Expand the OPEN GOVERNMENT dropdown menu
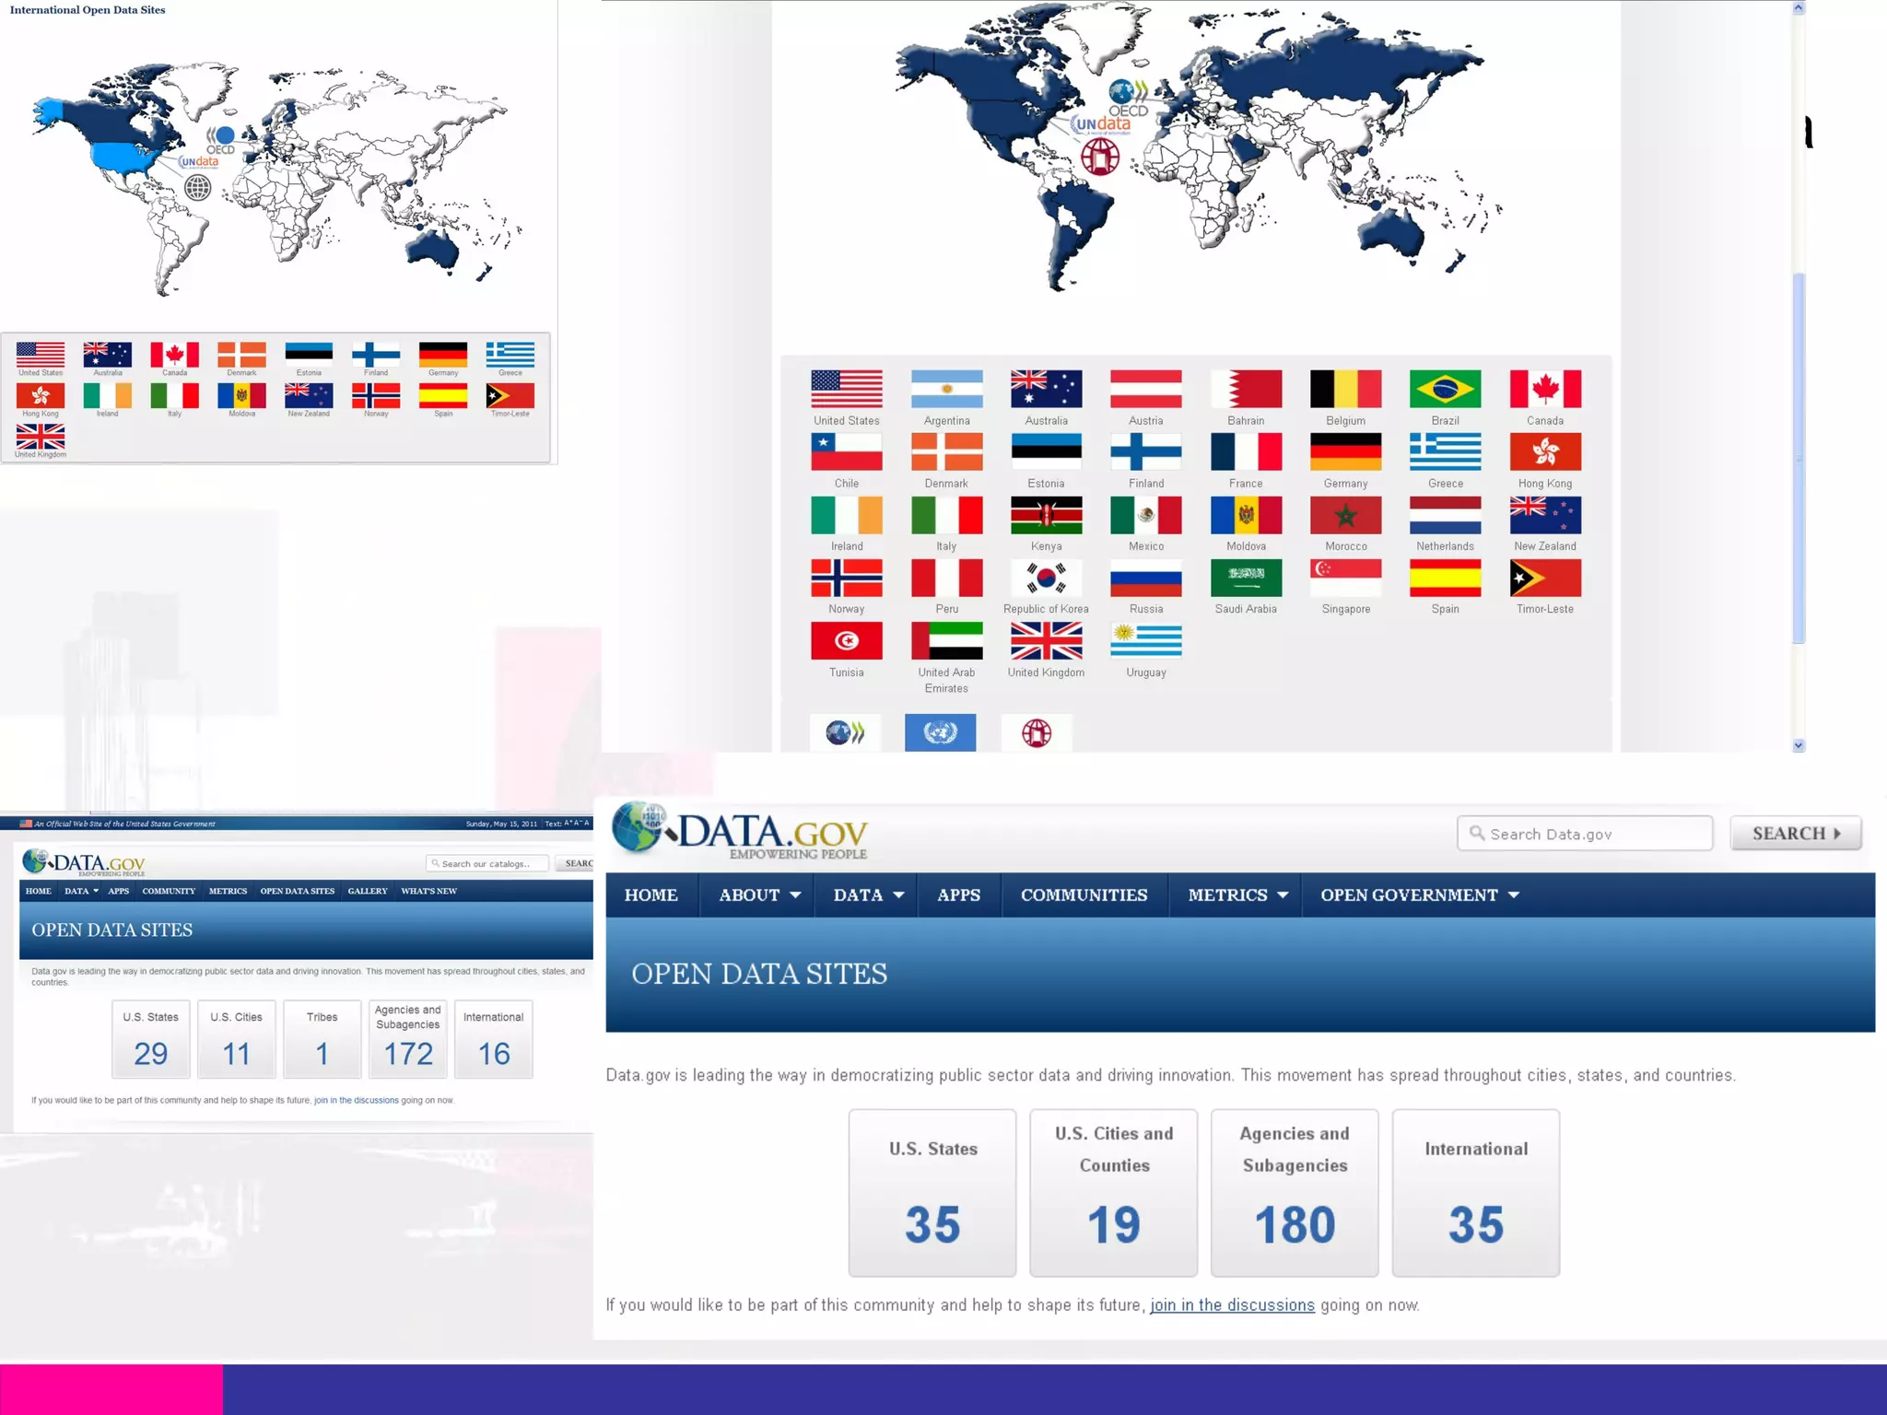The image size is (1887, 1415). pos(1419,895)
